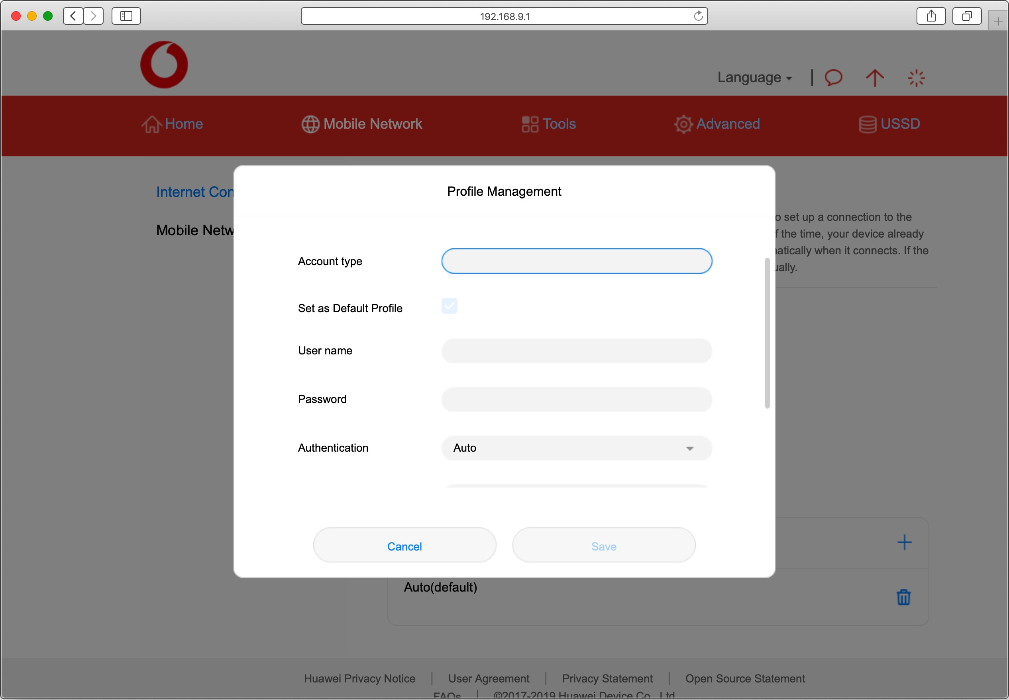The width and height of the screenshot is (1009, 700).
Task: Go to the Advanced tab
Action: (717, 124)
